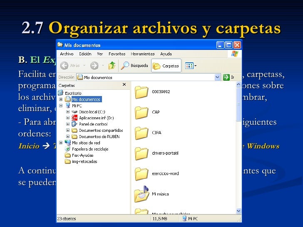Select the Documentos de RUBÉN folder icon
Screen dimensions: 303x227
coord(75,136)
